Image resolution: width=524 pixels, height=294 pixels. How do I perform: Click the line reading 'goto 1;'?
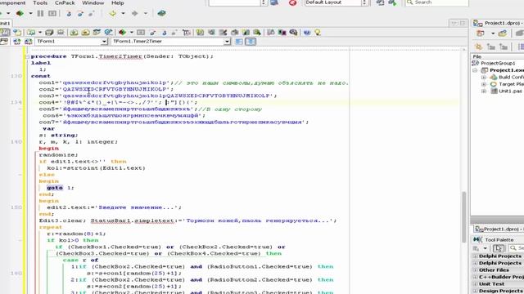[60, 188]
